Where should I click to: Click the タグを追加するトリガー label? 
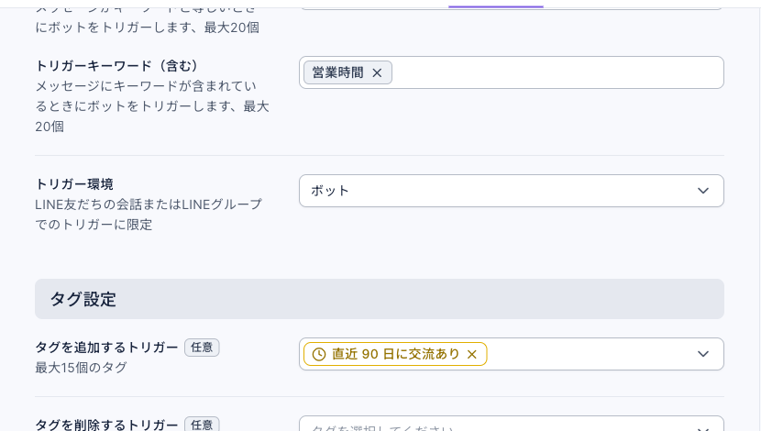[x=106, y=348]
